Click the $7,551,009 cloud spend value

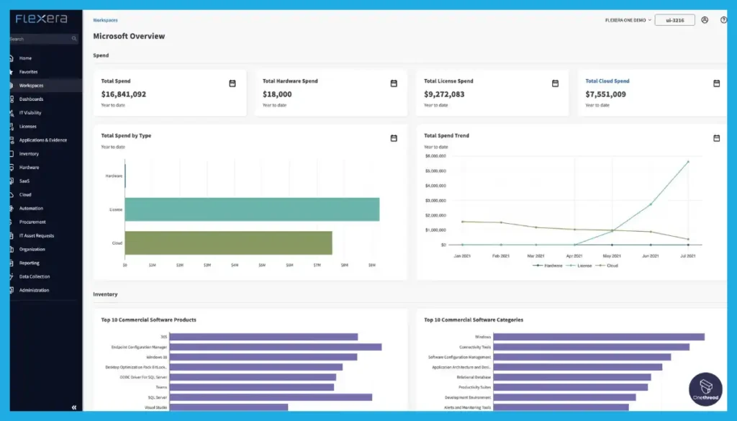click(605, 94)
